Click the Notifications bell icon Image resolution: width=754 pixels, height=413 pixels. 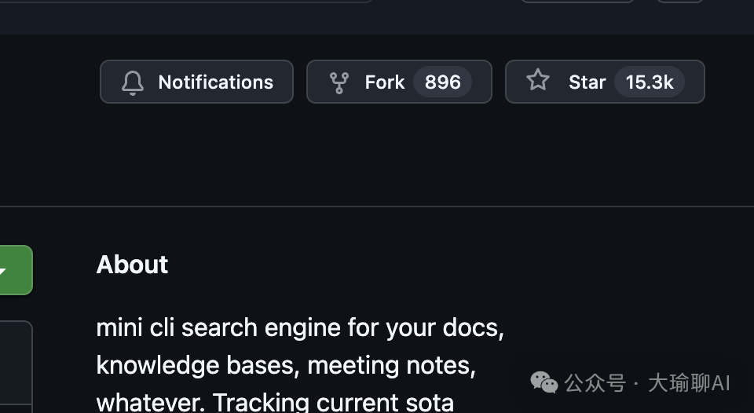click(133, 82)
